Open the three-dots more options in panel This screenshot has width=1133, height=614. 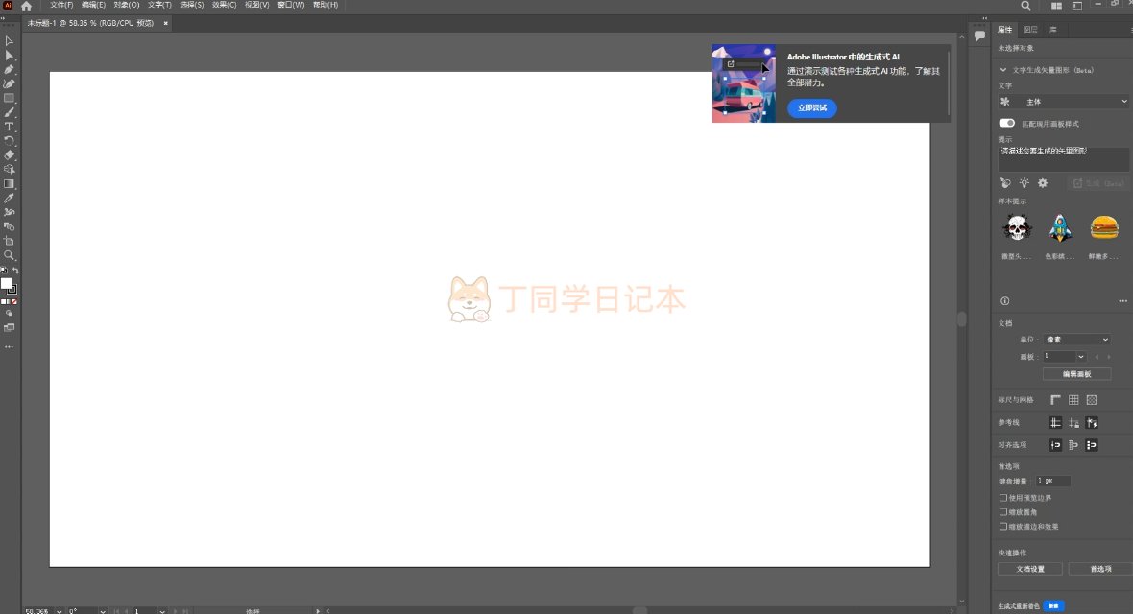pos(1122,301)
